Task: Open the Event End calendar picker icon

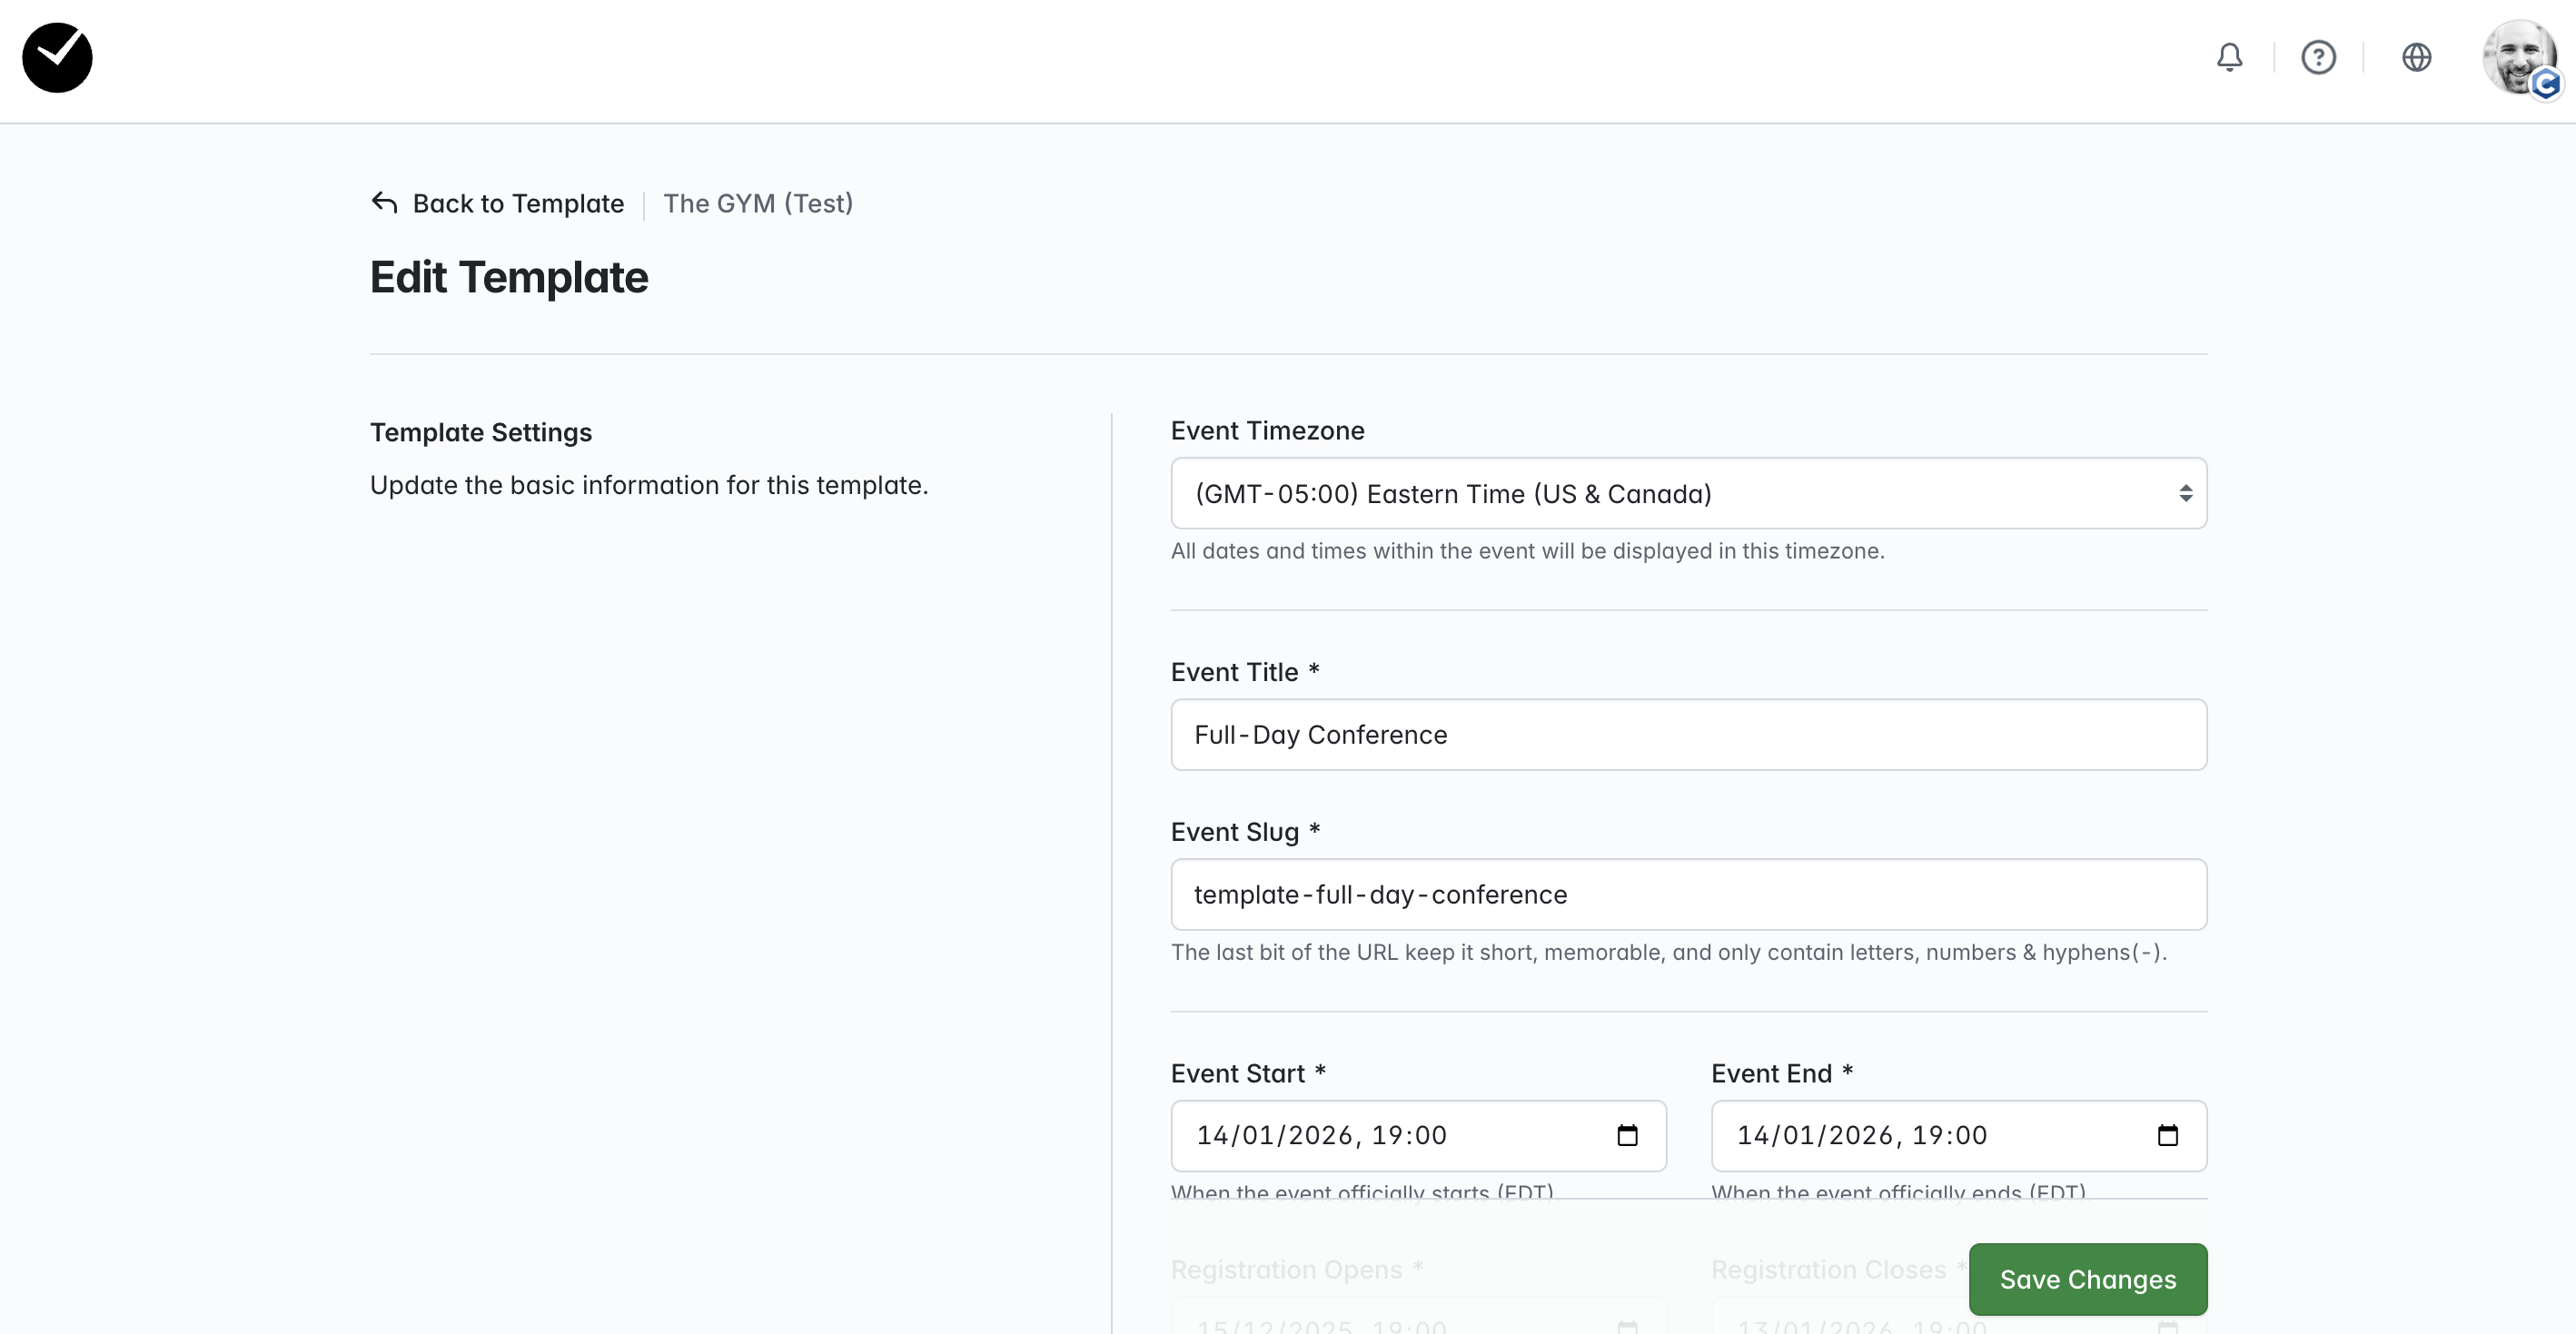Action: 2167,1135
